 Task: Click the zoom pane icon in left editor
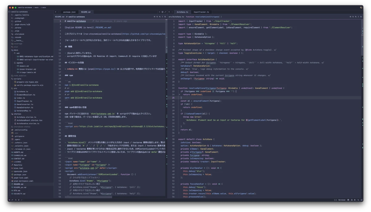tap(165, 12)
